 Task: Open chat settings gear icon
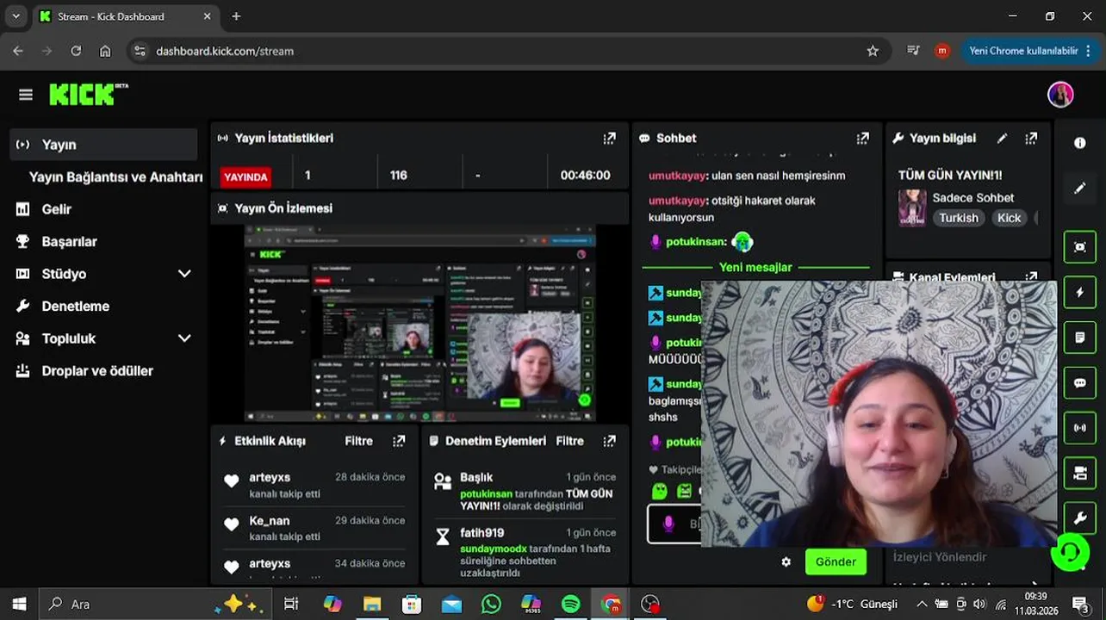pyautogui.click(x=786, y=561)
